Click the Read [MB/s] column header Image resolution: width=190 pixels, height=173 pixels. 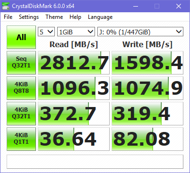tap(74, 44)
